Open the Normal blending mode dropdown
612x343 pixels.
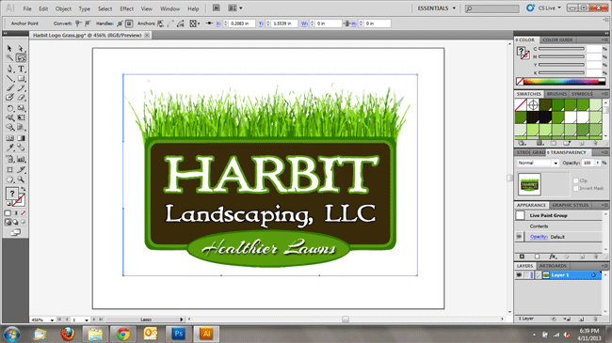pyautogui.click(x=538, y=163)
